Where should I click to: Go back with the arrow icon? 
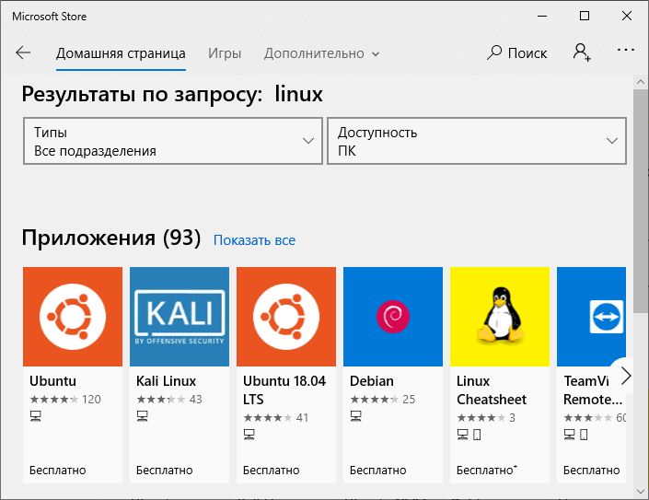pyautogui.click(x=23, y=53)
